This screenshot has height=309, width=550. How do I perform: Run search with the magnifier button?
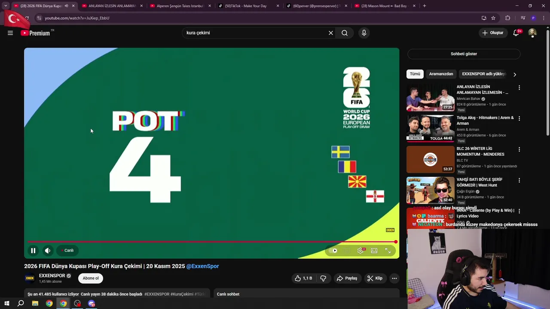(345, 33)
